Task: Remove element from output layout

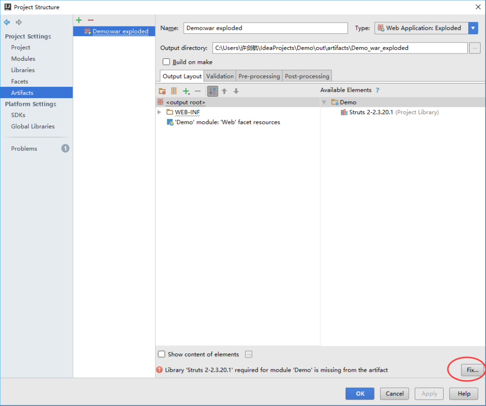Action: (198, 91)
